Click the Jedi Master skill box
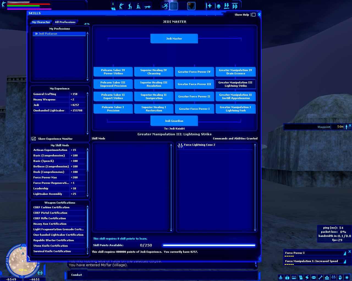The width and height of the screenshot is (352, 281). pos(174,38)
